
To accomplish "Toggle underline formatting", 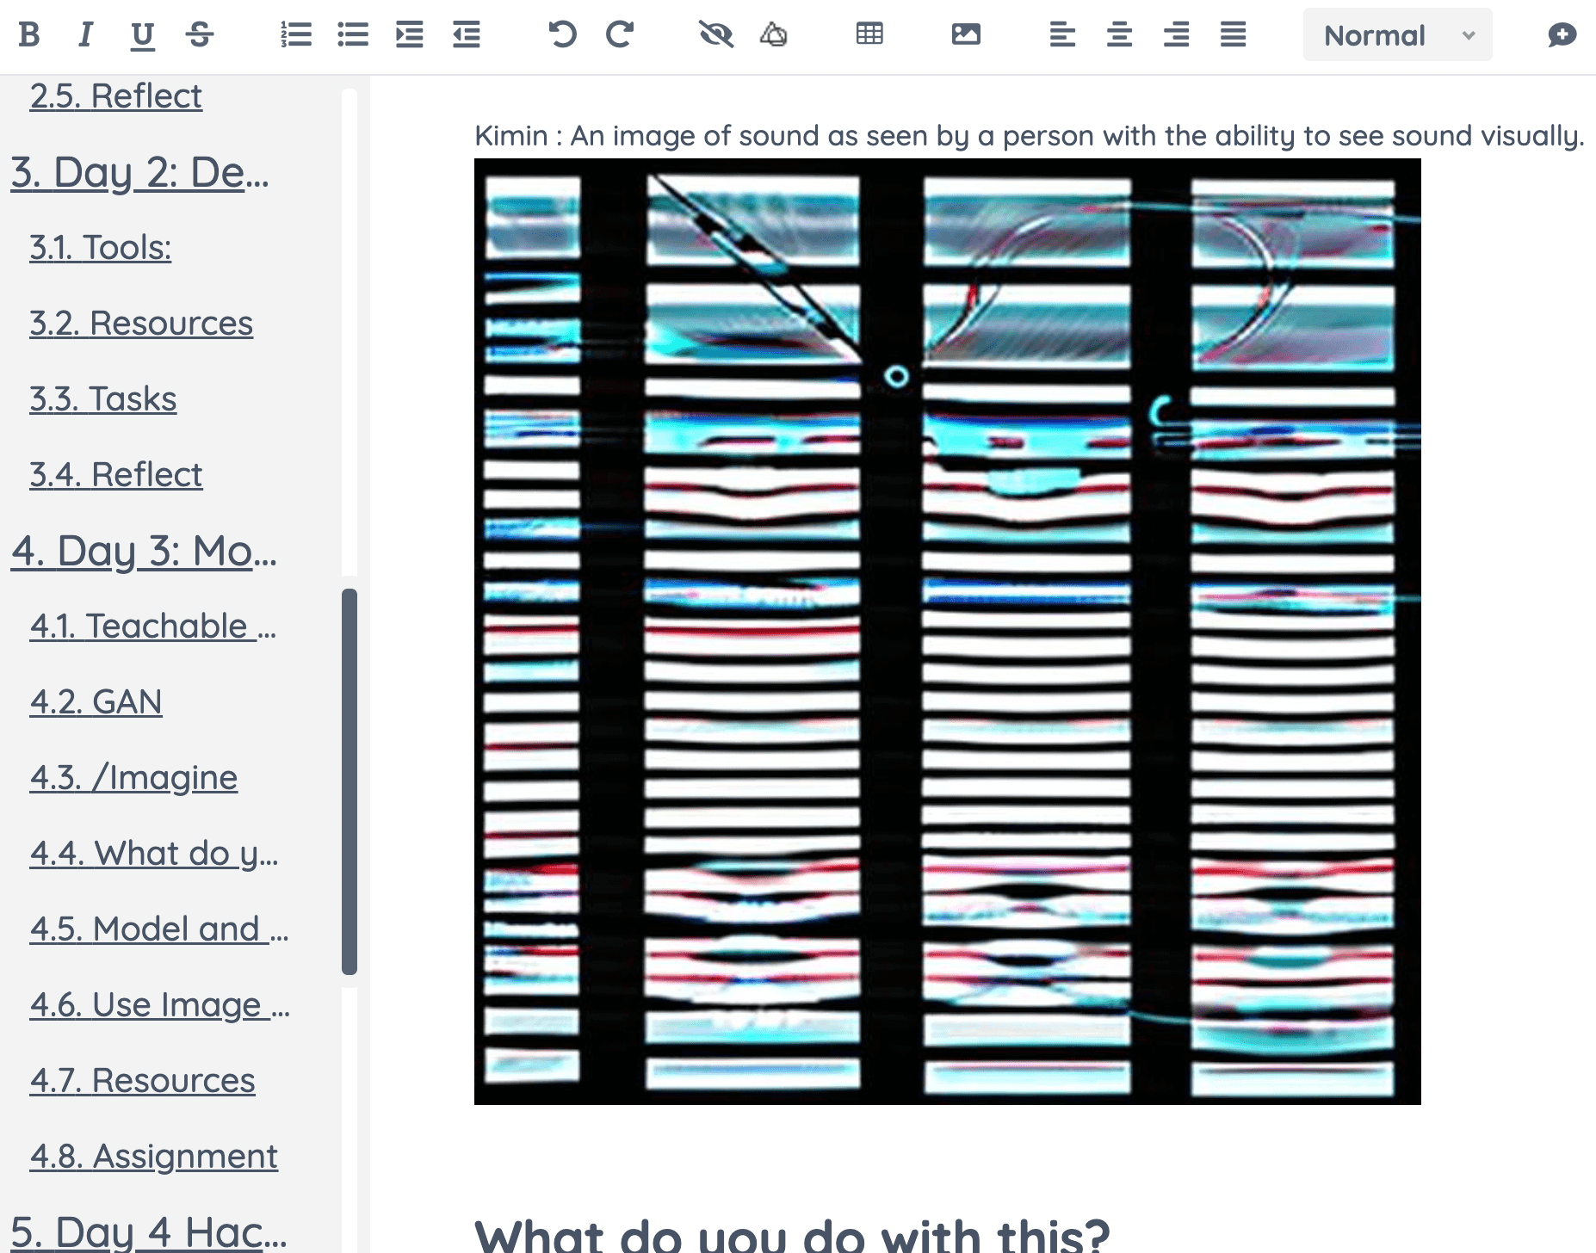I will coord(142,34).
